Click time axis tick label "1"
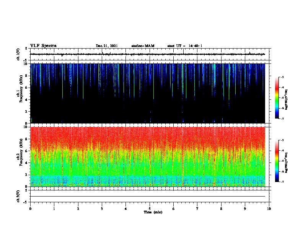This screenshot has height=234, width=303. [x=54, y=208]
